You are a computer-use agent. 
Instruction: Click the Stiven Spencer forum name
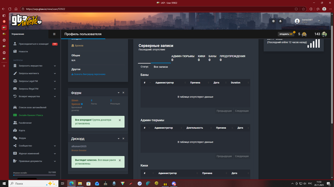[x=76, y=102]
